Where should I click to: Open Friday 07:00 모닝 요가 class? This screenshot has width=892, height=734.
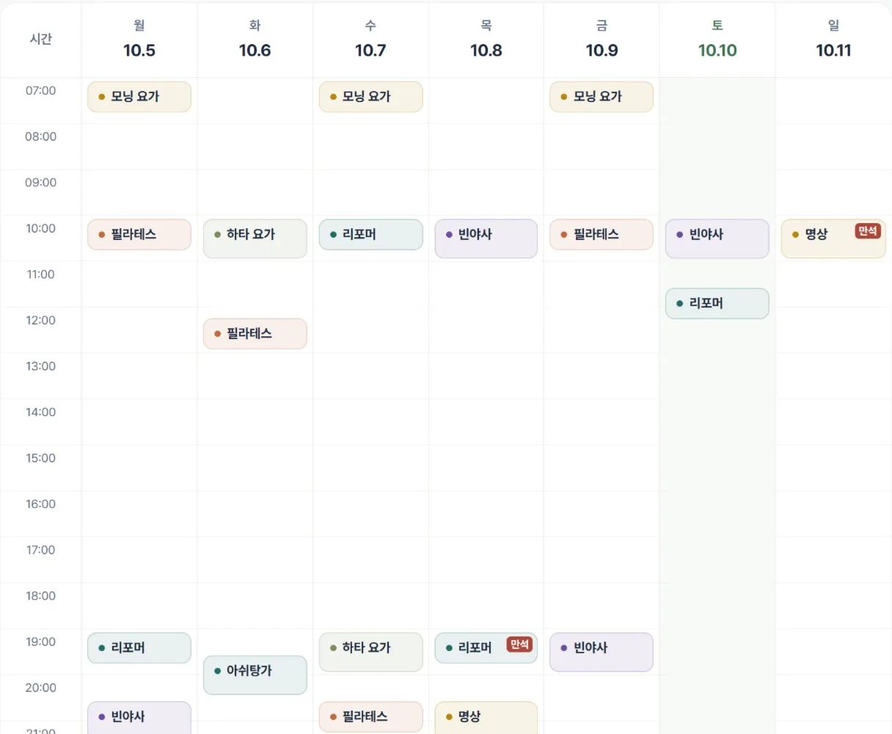point(602,97)
